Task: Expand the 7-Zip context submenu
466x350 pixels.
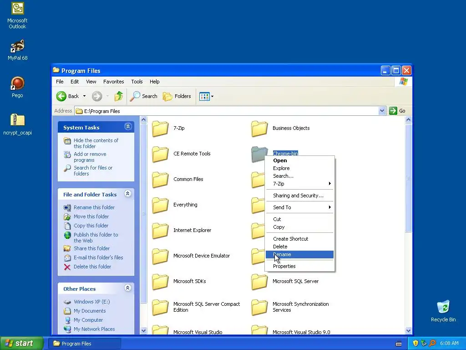Action: point(299,184)
